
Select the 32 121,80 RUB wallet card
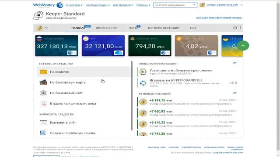tap(103, 46)
